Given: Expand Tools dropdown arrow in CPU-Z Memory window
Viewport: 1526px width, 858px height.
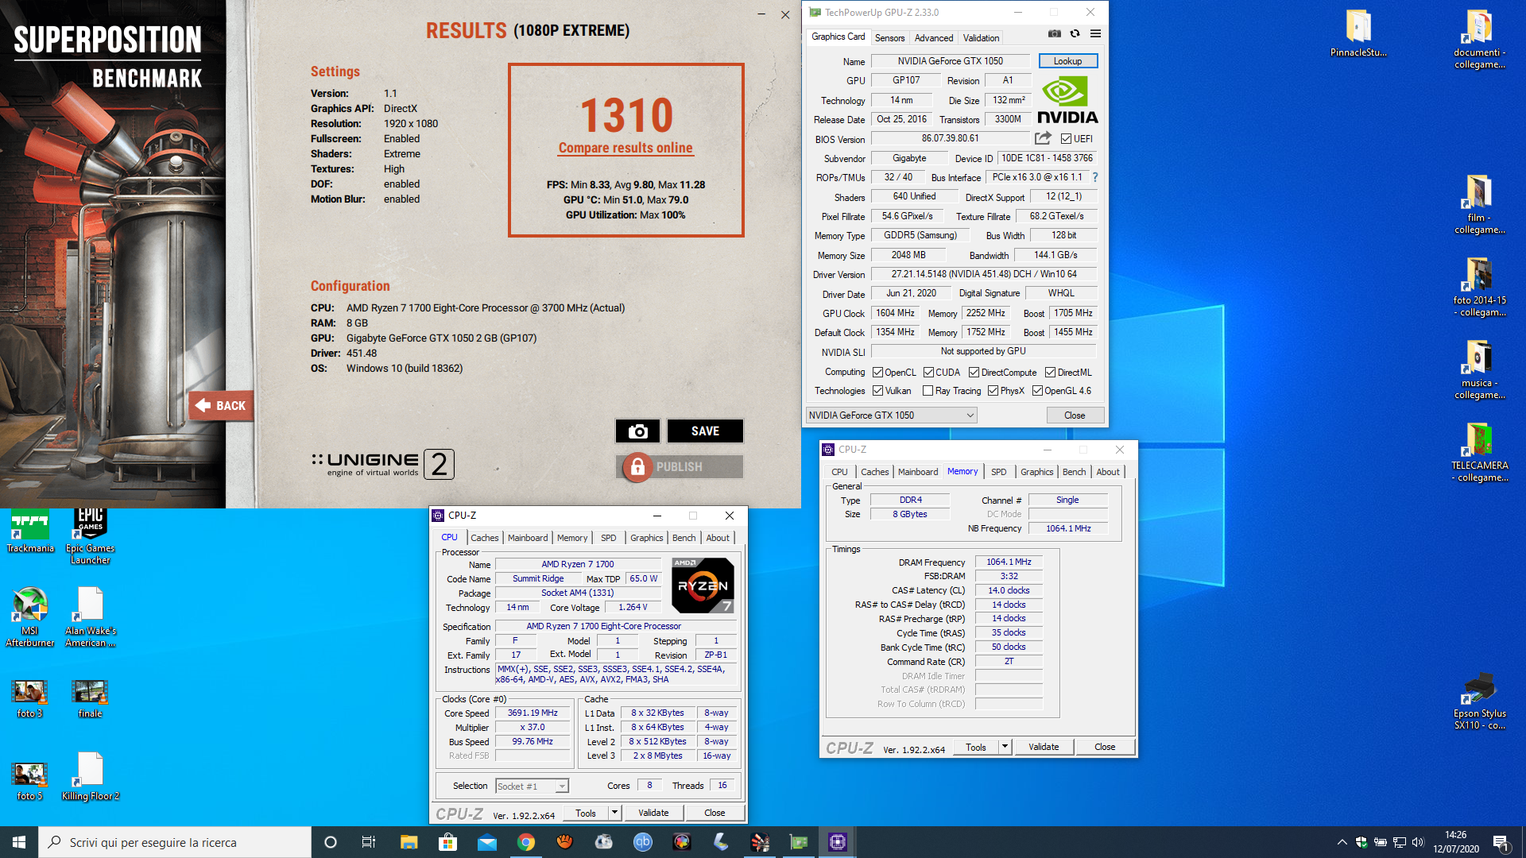Looking at the screenshot, I should pos(1005,747).
